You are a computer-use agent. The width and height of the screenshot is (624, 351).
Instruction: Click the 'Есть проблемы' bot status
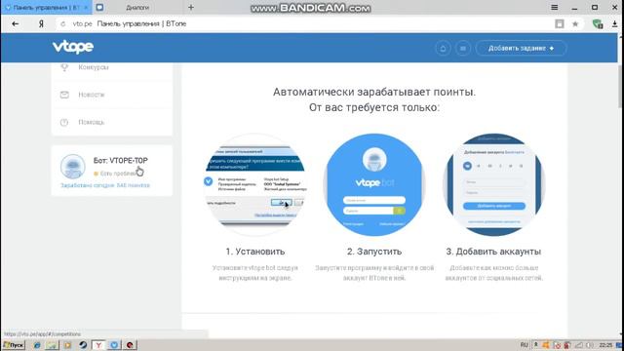(116, 174)
